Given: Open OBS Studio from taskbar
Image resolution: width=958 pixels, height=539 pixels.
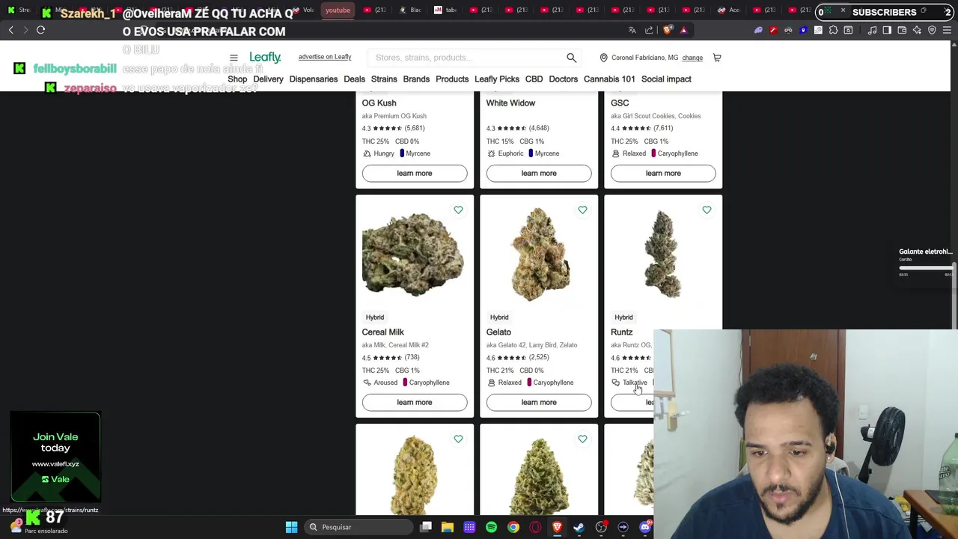Looking at the screenshot, I should point(601,527).
